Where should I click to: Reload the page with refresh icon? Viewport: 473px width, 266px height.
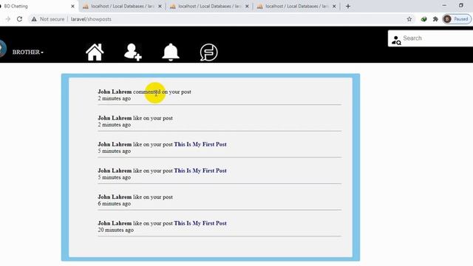(x=19, y=19)
